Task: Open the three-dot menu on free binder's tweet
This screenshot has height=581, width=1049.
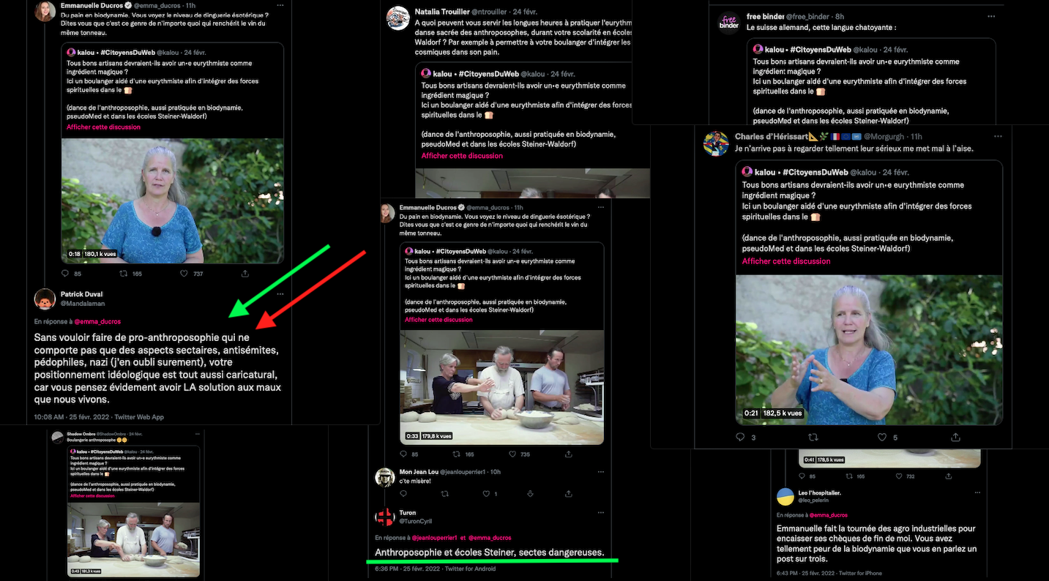Action: pyautogui.click(x=991, y=16)
